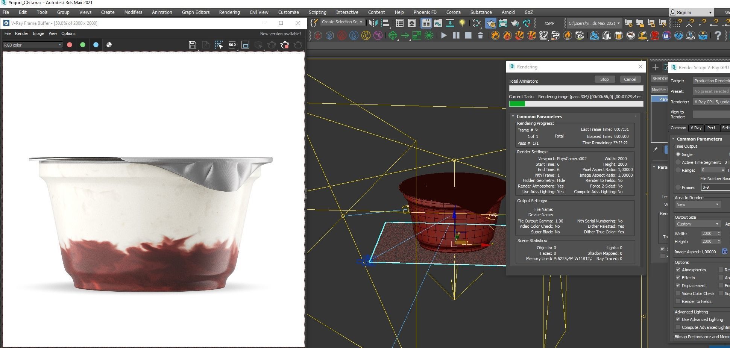Click the Phoenix FD delete cache trash icon
Image resolution: width=730 pixels, height=348 pixels.
(x=480, y=35)
